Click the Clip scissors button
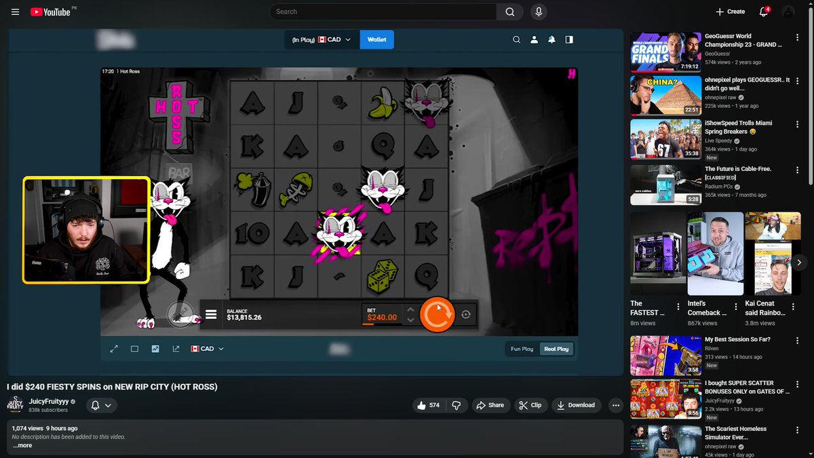This screenshot has width=814, height=458. 530,405
